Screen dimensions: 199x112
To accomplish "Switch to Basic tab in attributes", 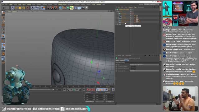I will pyautogui.click(x=118, y=60).
